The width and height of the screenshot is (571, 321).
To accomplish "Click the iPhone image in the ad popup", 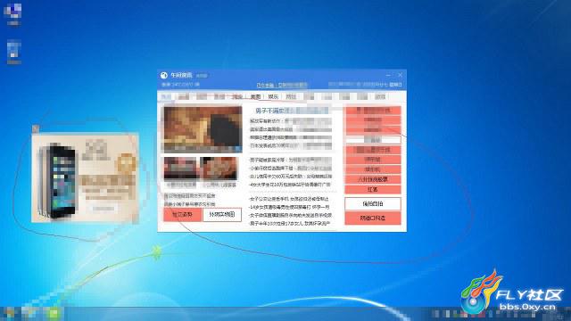I will click(x=58, y=180).
